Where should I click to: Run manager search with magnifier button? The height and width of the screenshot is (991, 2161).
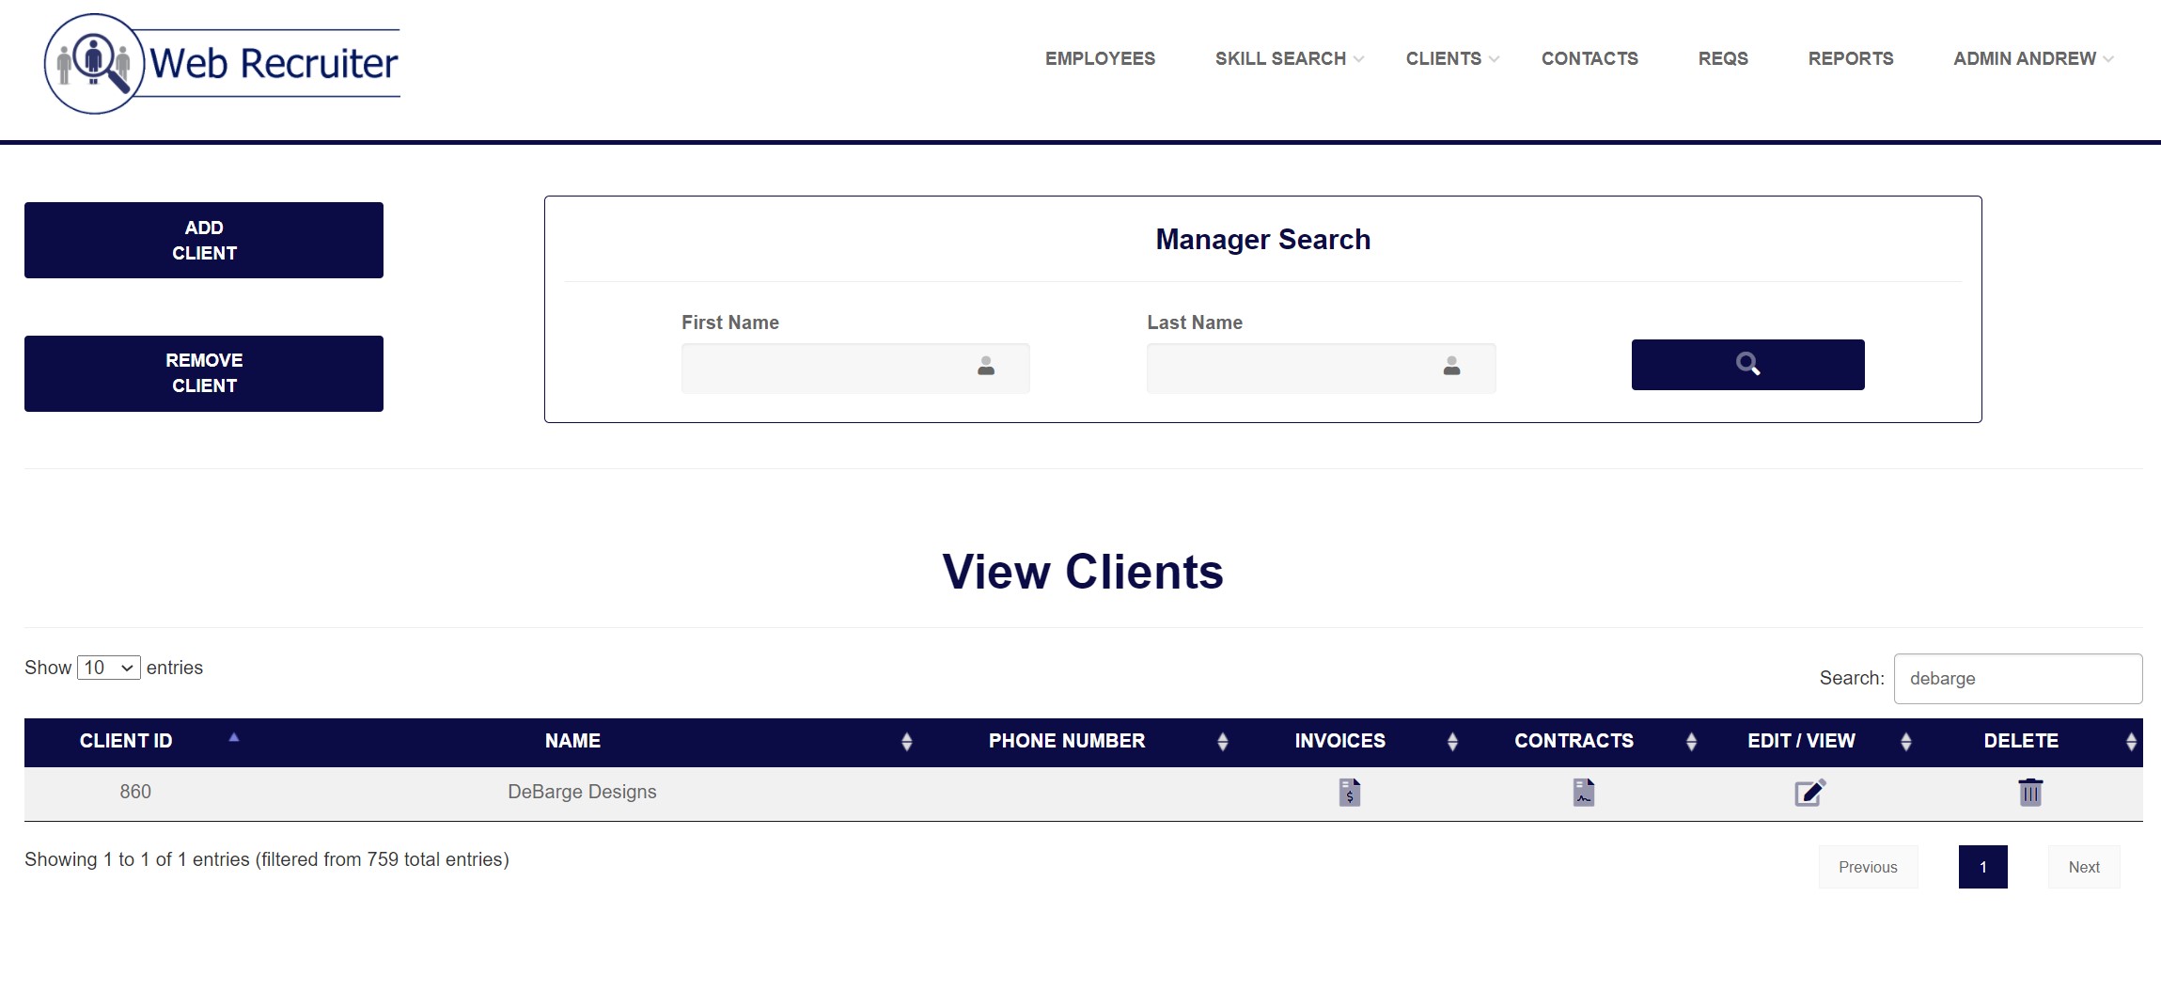[x=1746, y=365]
